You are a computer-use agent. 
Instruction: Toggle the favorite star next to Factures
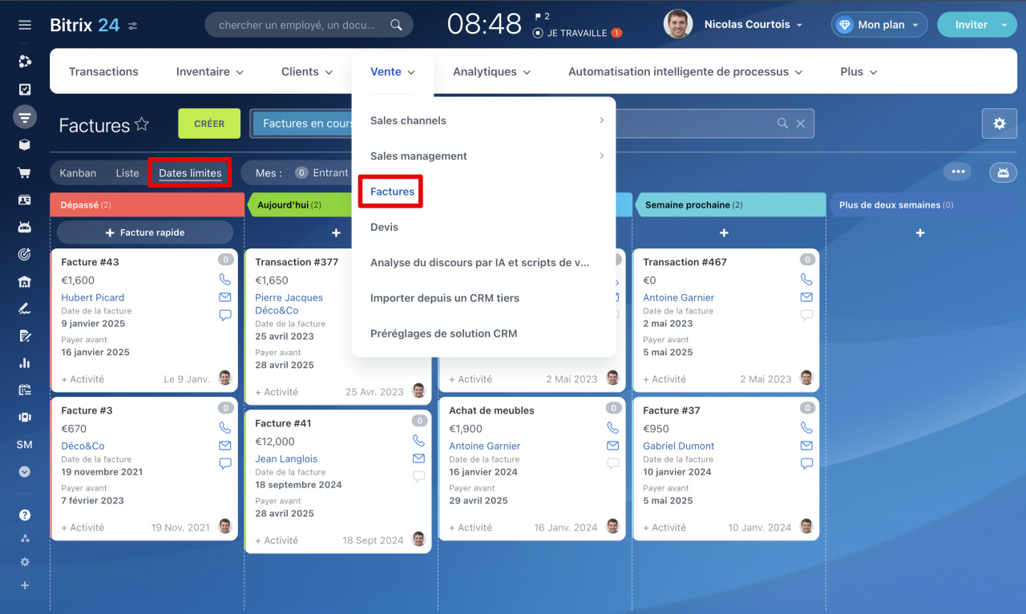click(142, 123)
